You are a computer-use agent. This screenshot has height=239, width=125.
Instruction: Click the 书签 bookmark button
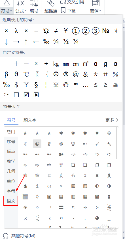click(x=68, y=11)
